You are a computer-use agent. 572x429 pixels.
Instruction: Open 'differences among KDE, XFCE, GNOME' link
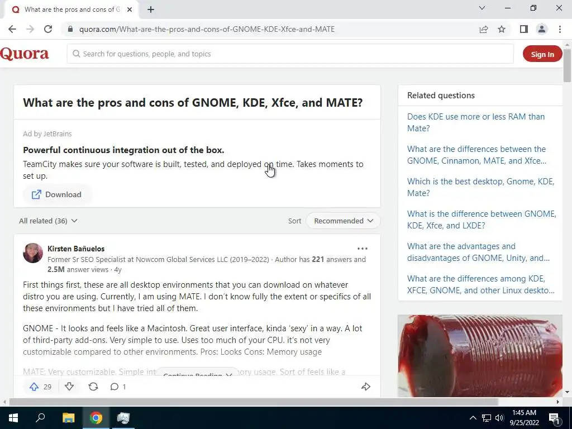pos(480,284)
